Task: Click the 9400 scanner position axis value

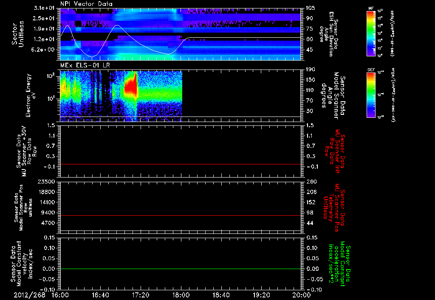Action: click(48, 213)
